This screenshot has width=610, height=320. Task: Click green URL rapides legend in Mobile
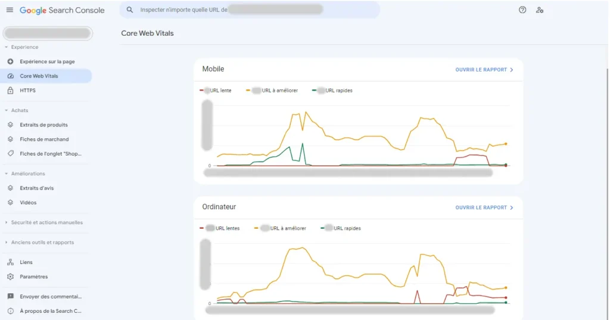(x=332, y=91)
